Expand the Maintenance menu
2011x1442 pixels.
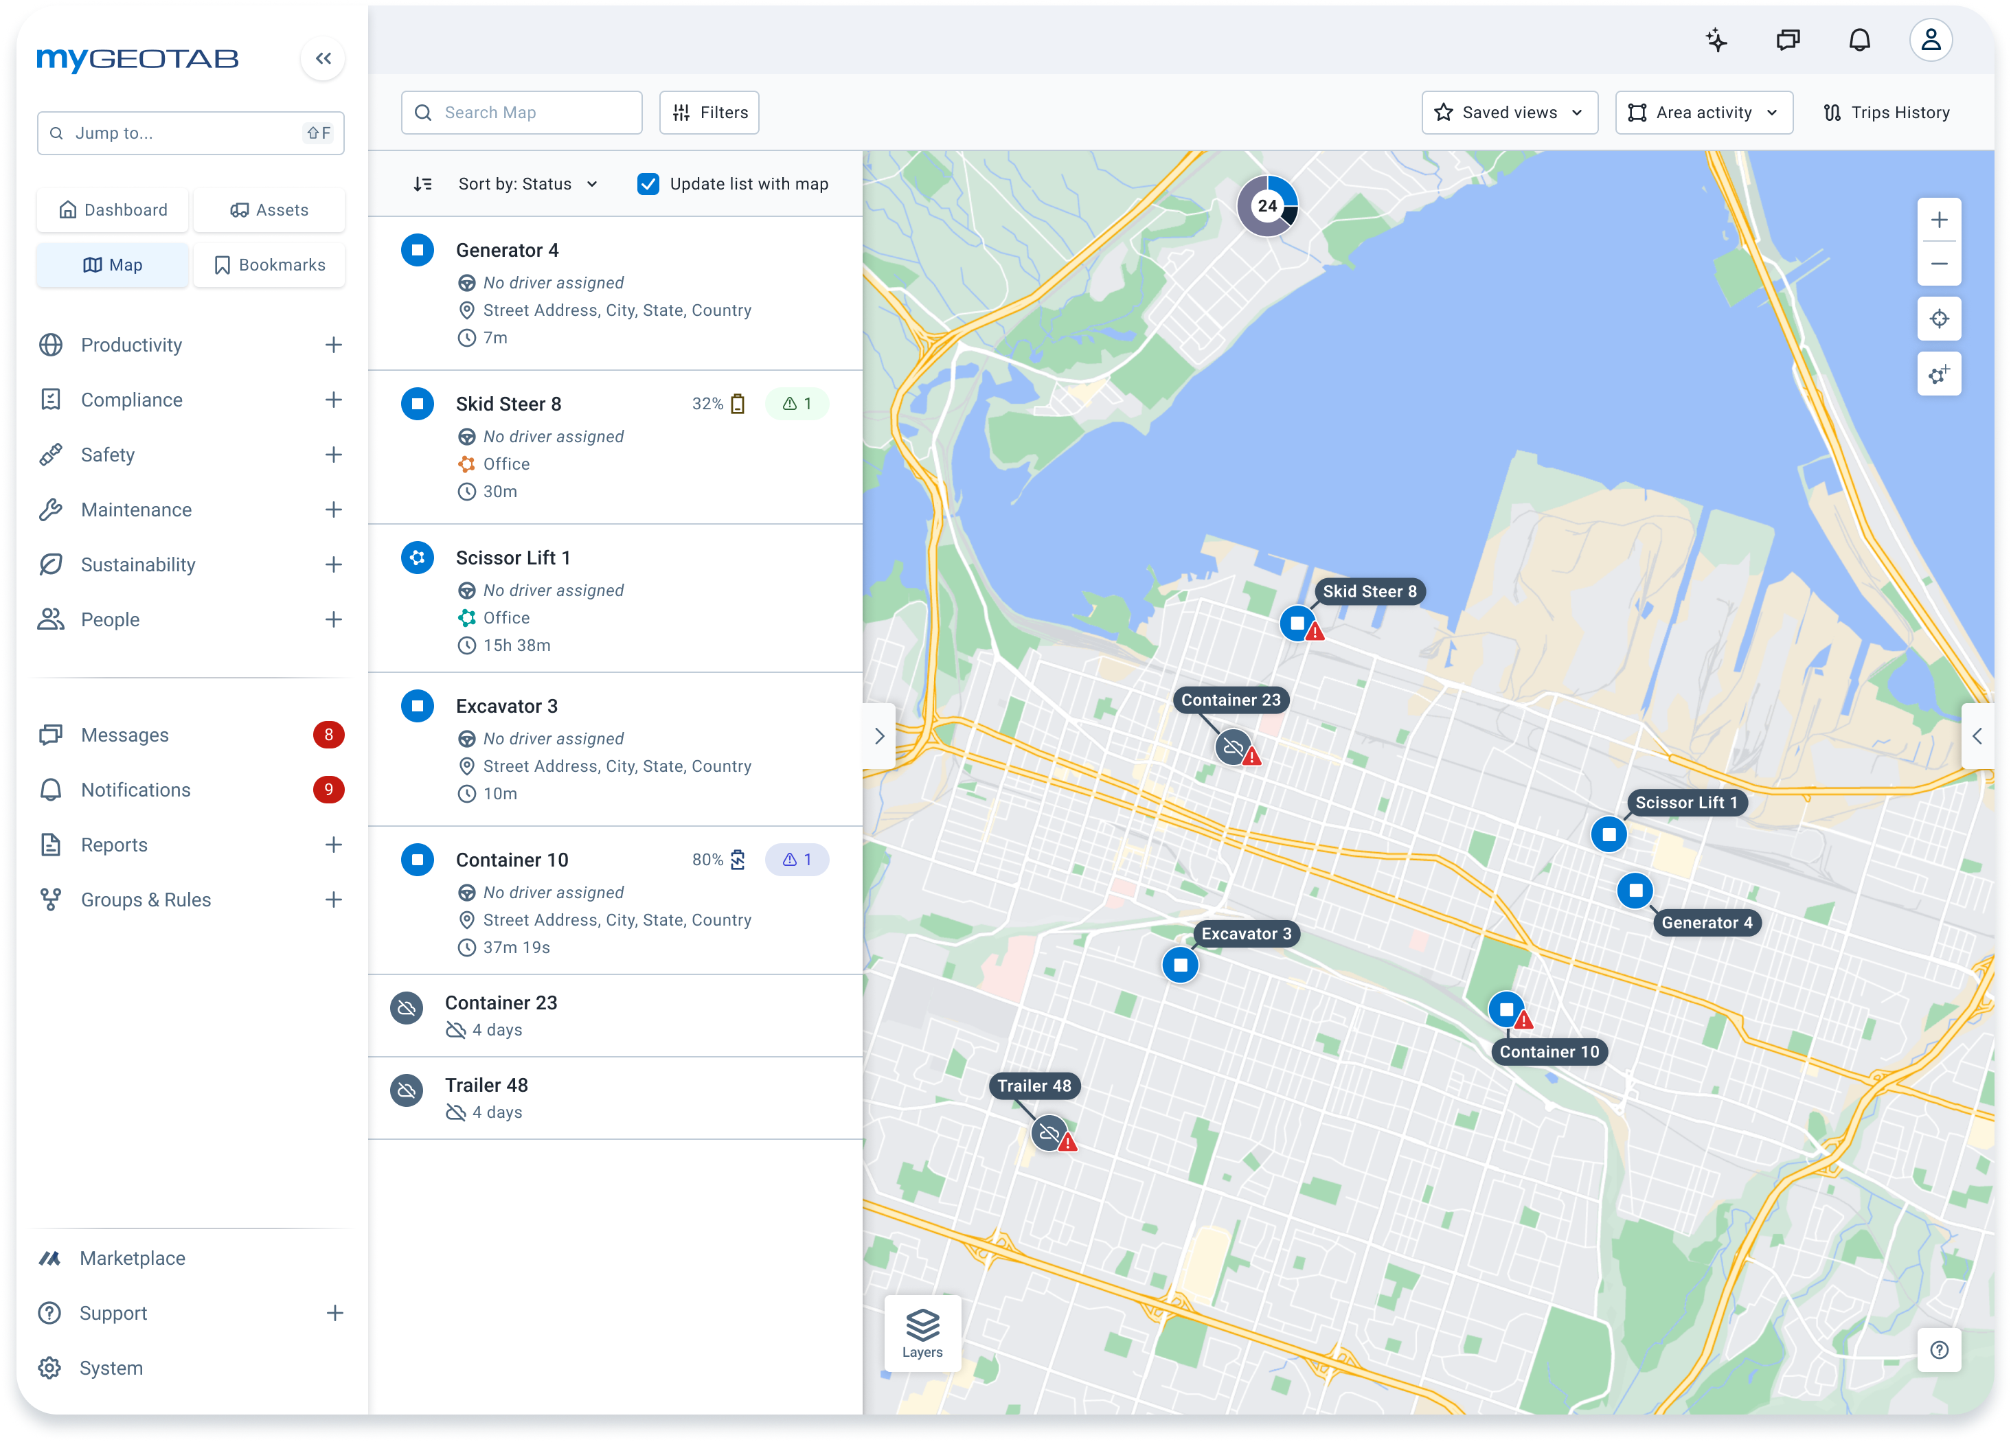click(x=333, y=510)
